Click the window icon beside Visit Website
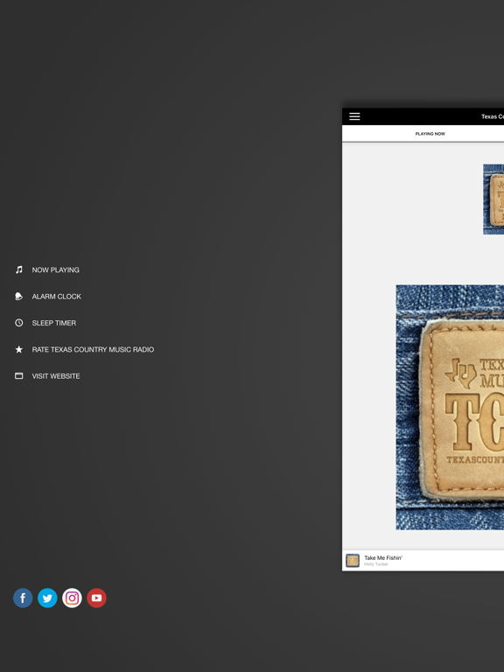The width and height of the screenshot is (504, 672). click(19, 376)
